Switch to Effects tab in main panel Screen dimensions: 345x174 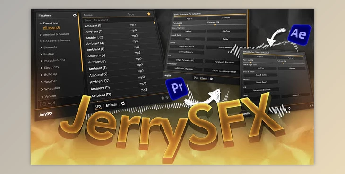pyautogui.click(x=112, y=105)
